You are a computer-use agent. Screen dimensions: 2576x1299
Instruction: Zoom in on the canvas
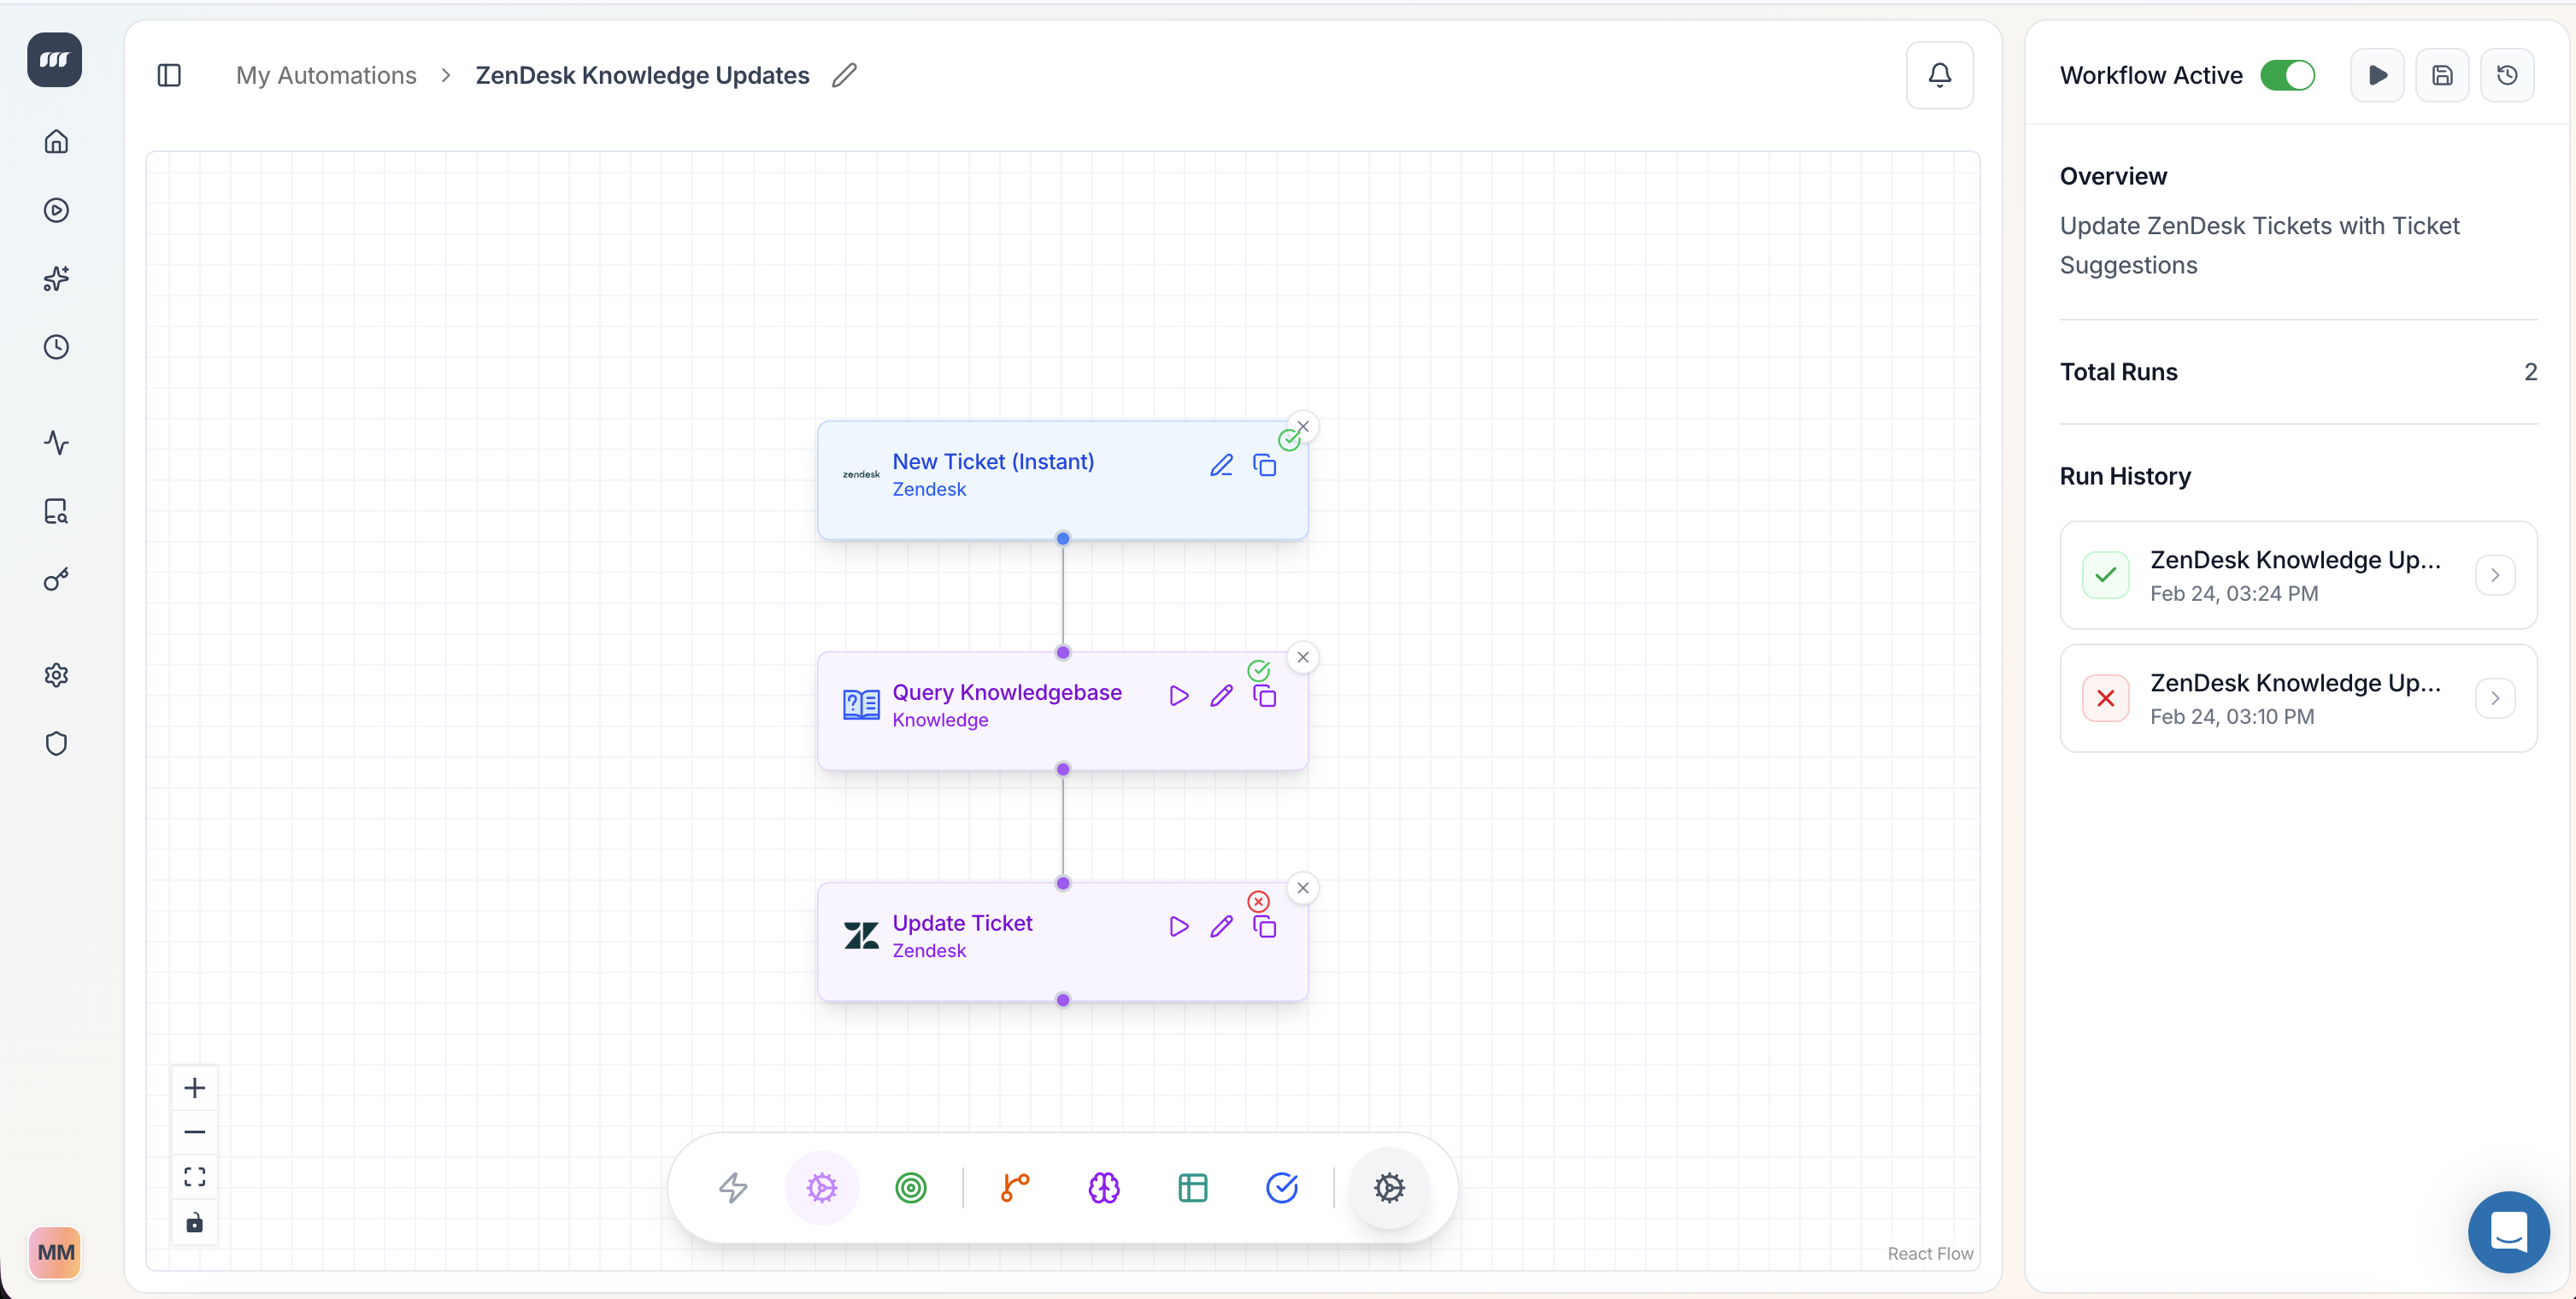click(194, 1087)
